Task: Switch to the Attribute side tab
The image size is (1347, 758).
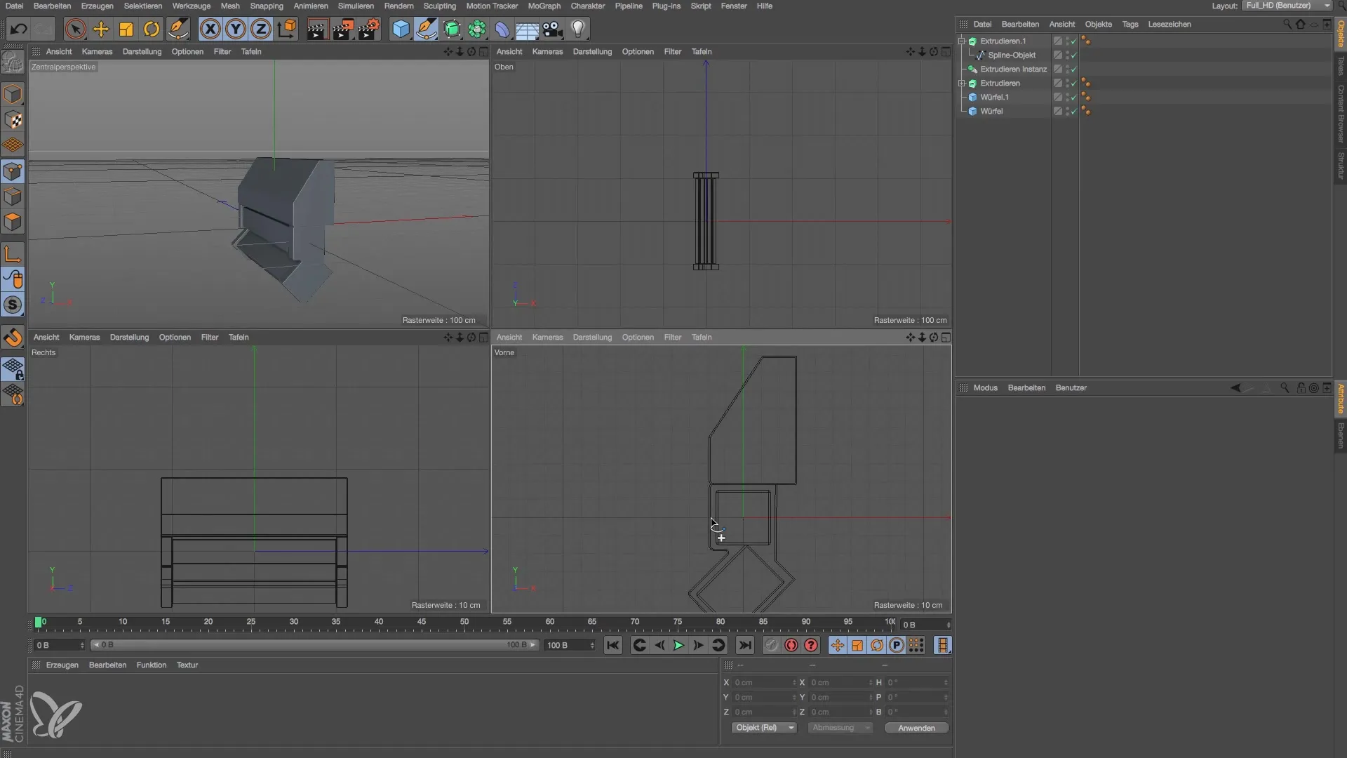Action: 1341,398
